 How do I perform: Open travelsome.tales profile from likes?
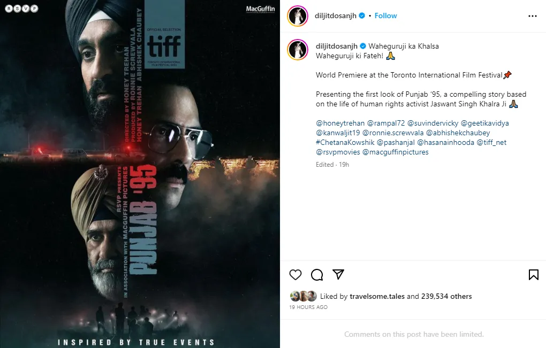(377, 296)
